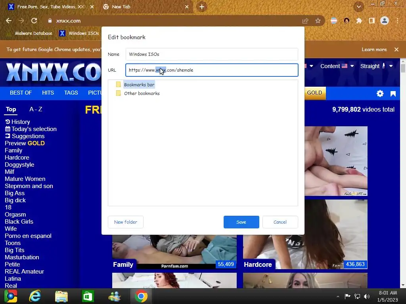Open the Suggestions sidebar link
The image size is (406, 304).
tap(28, 136)
